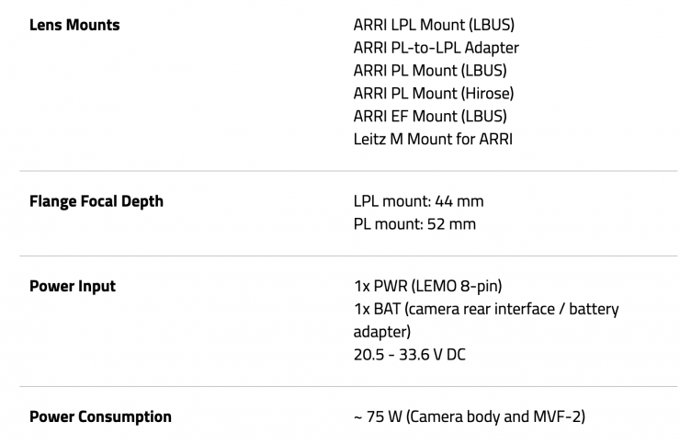The width and height of the screenshot is (680, 444).
Task: Click the divider line above Power Consumption
Action: (x=347, y=386)
